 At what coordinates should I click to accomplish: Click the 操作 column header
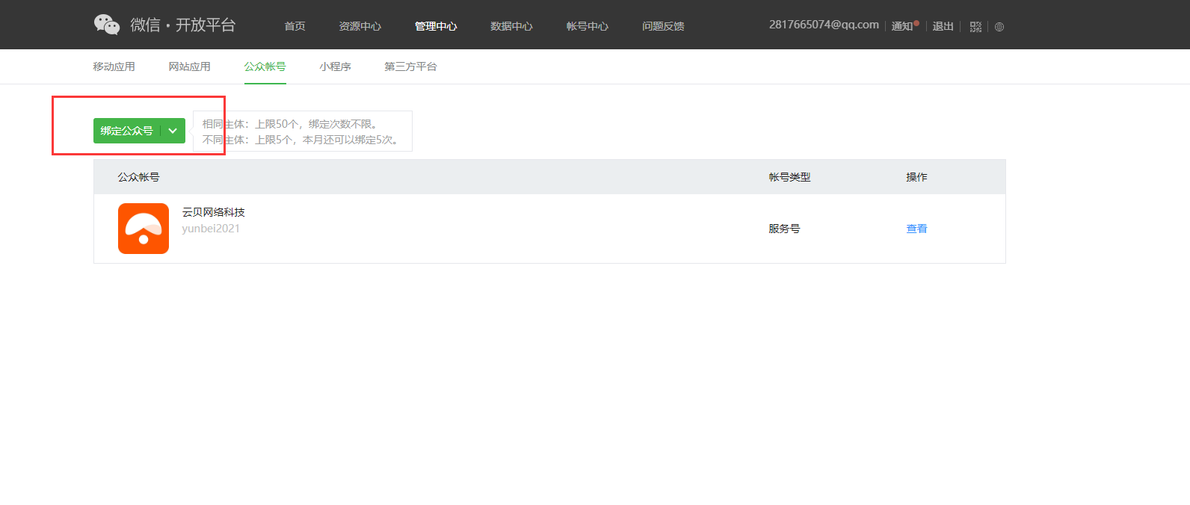(916, 177)
